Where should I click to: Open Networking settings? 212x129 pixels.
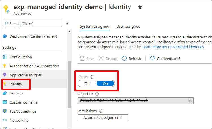click(x=19, y=120)
